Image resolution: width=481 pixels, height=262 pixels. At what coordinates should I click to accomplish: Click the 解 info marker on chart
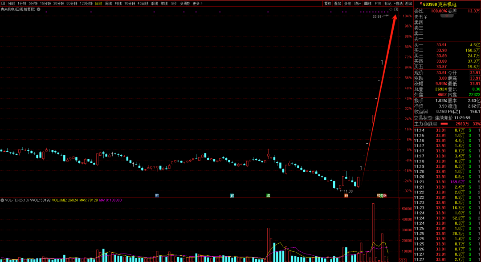[232, 196]
